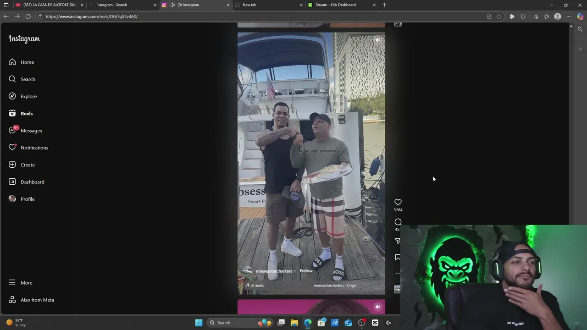Open audio thumbnail beside the reel
This screenshot has width=587, height=330.
[397, 289]
